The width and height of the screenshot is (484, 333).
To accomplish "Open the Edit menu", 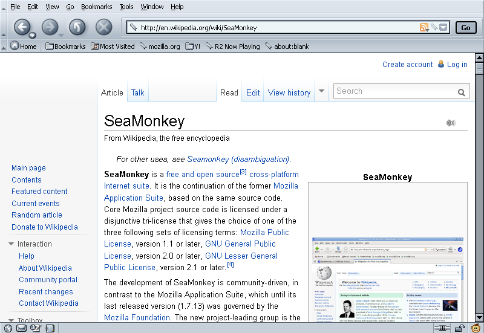I will click(33, 7).
